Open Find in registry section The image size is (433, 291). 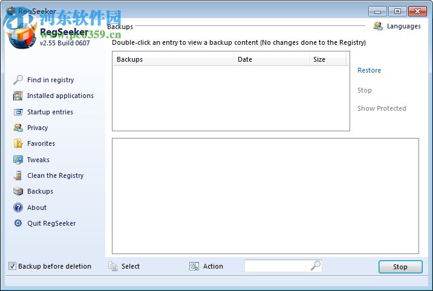click(51, 80)
